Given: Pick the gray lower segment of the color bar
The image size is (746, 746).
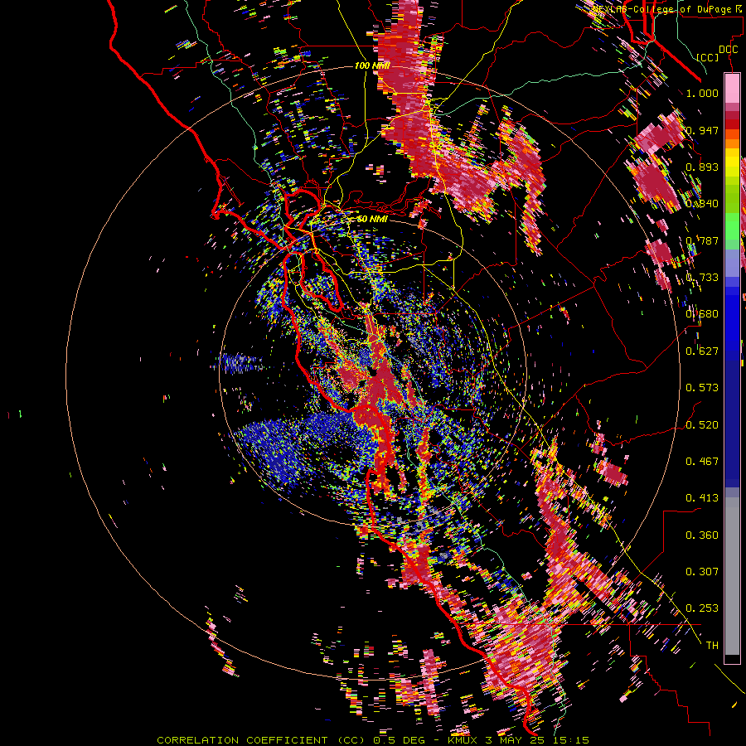Looking at the screenshot, I should (732, 576).
